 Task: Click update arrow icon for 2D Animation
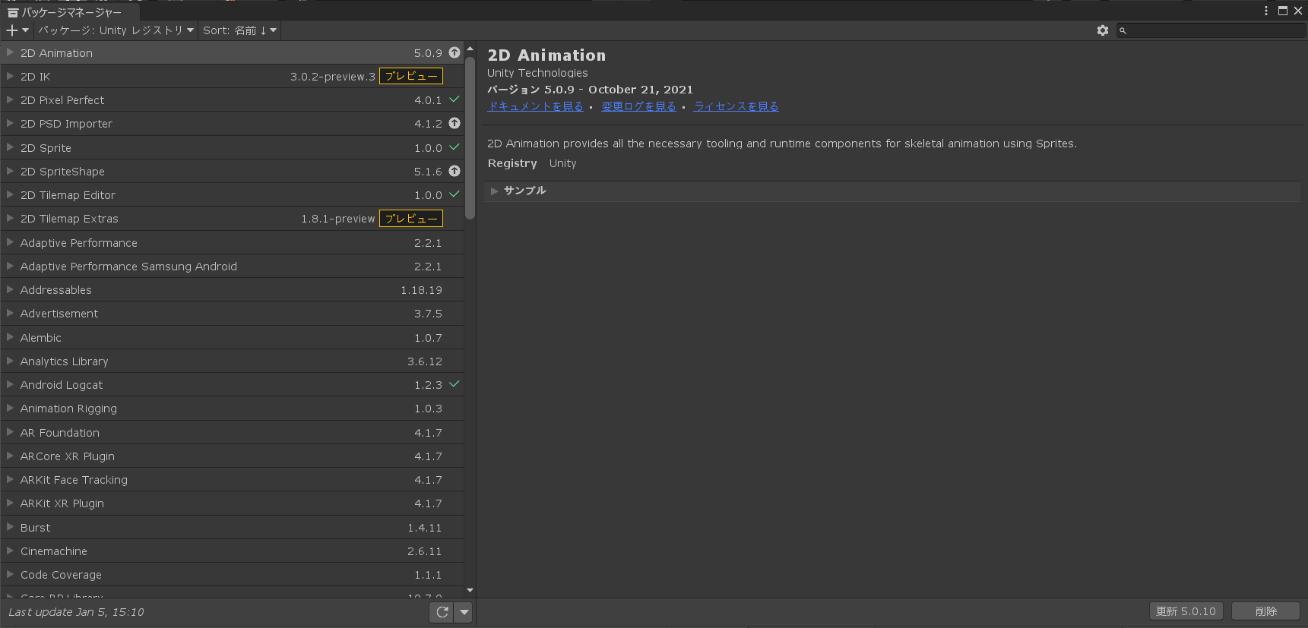point(454,52)
